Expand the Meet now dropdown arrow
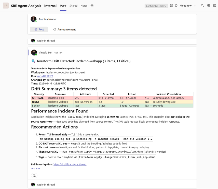 click(x=195, y=6)
